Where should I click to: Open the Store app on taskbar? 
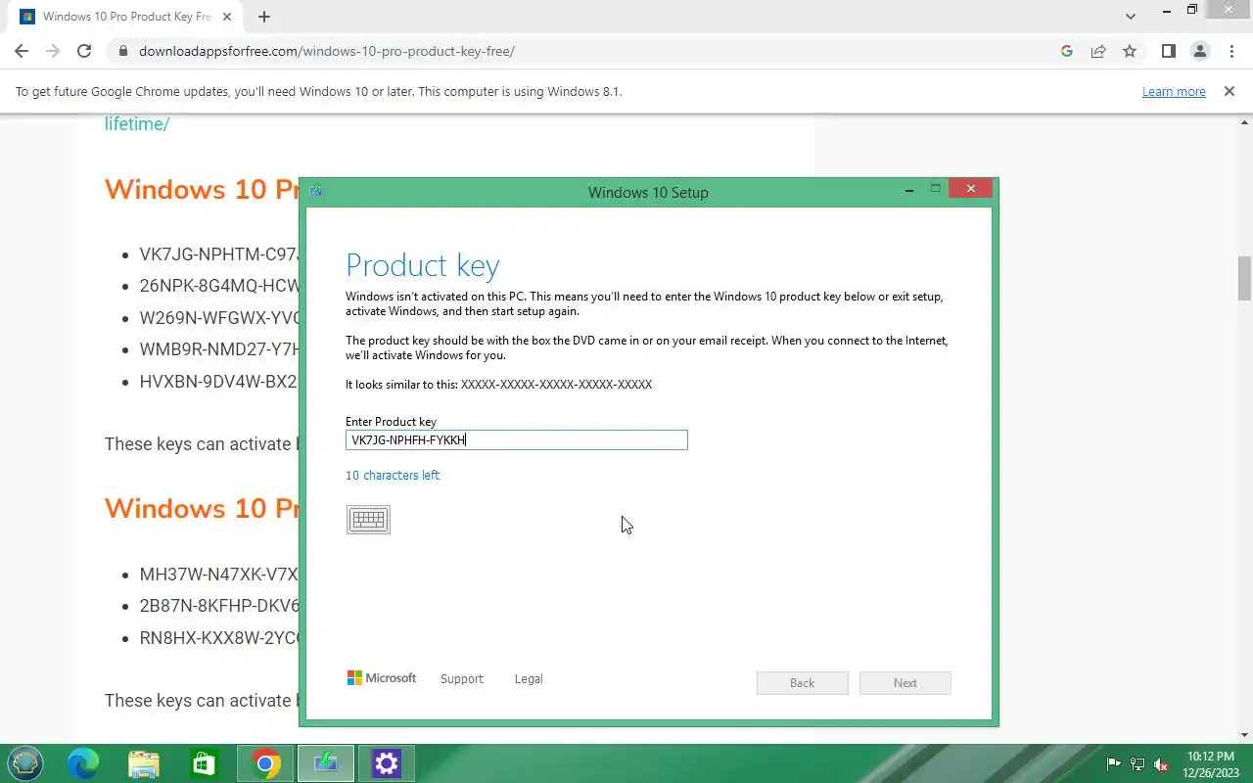click(x=204, y=763)
